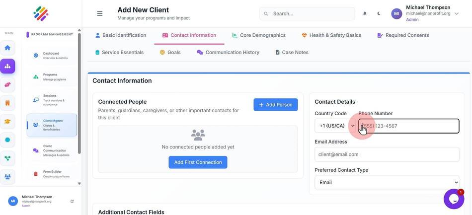Expand the user profile chevron

tap(456, 13)
